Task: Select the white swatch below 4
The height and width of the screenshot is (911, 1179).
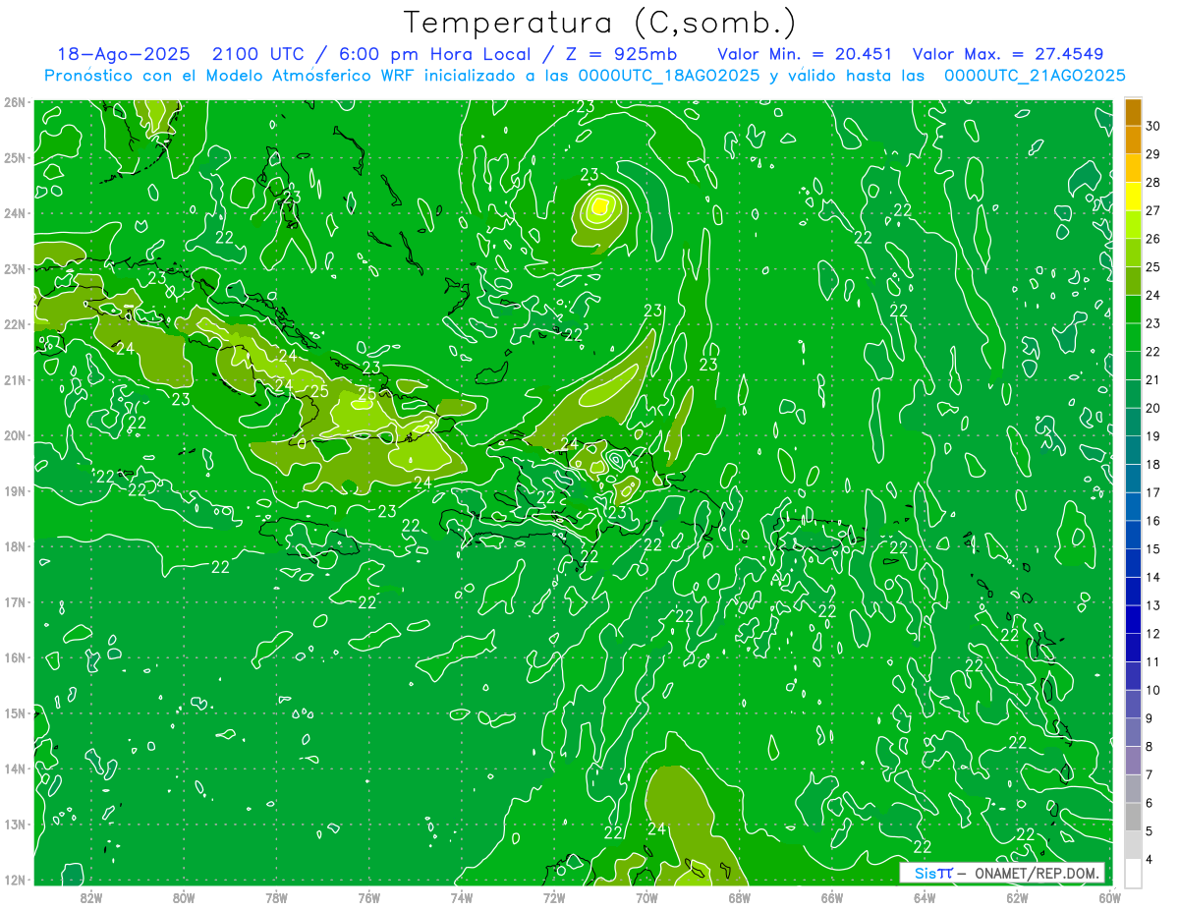Action: 1132,873
